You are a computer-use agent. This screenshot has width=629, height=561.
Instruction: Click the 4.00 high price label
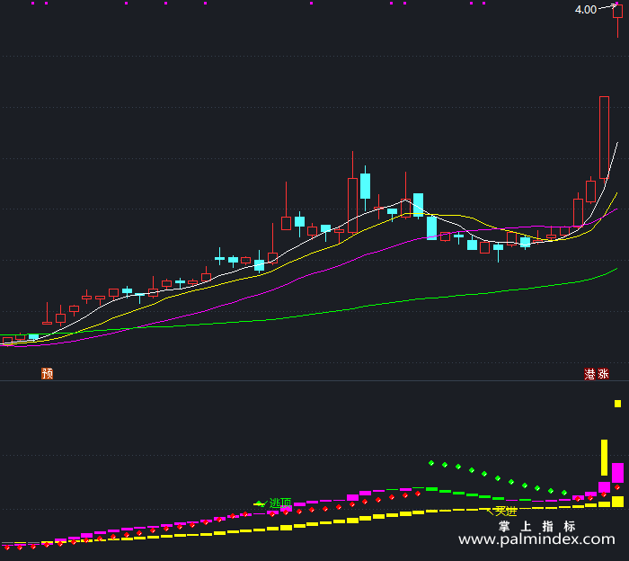[585, 10]
